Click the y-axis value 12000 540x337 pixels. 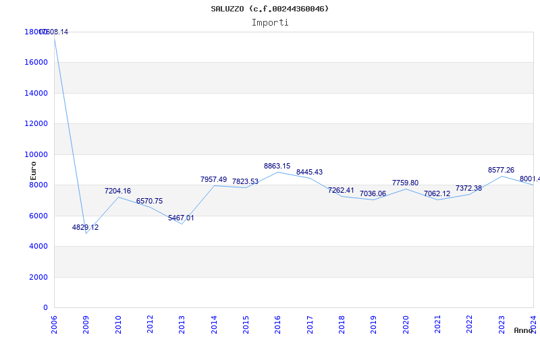pyautogui.click(x=36, y=123)
